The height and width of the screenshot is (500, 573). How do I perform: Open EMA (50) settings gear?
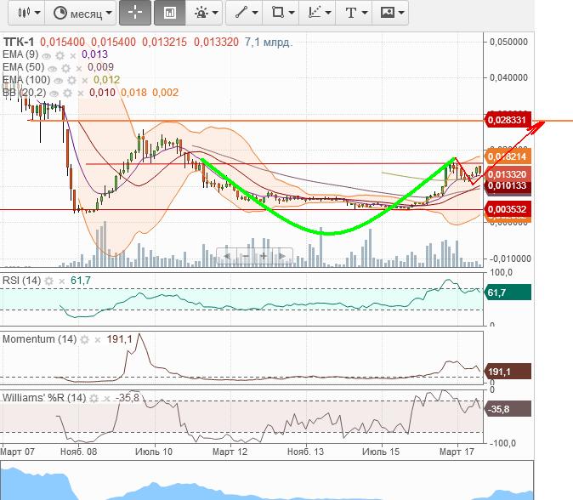click(x=65, y=68)
